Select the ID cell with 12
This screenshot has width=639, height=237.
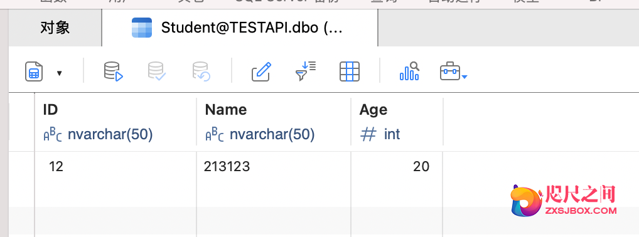pos(115,167)
